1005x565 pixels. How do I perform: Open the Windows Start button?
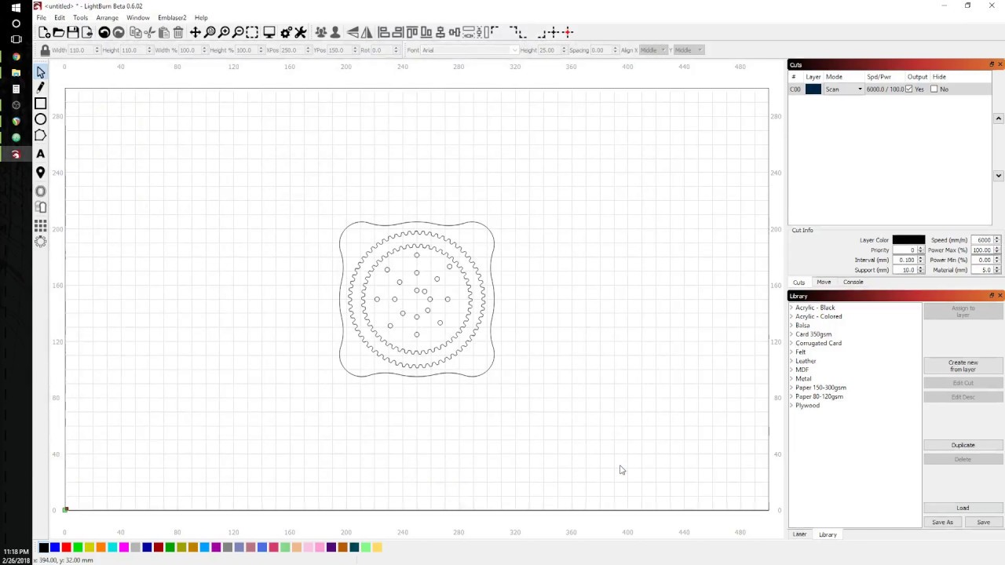coord(16,7)
